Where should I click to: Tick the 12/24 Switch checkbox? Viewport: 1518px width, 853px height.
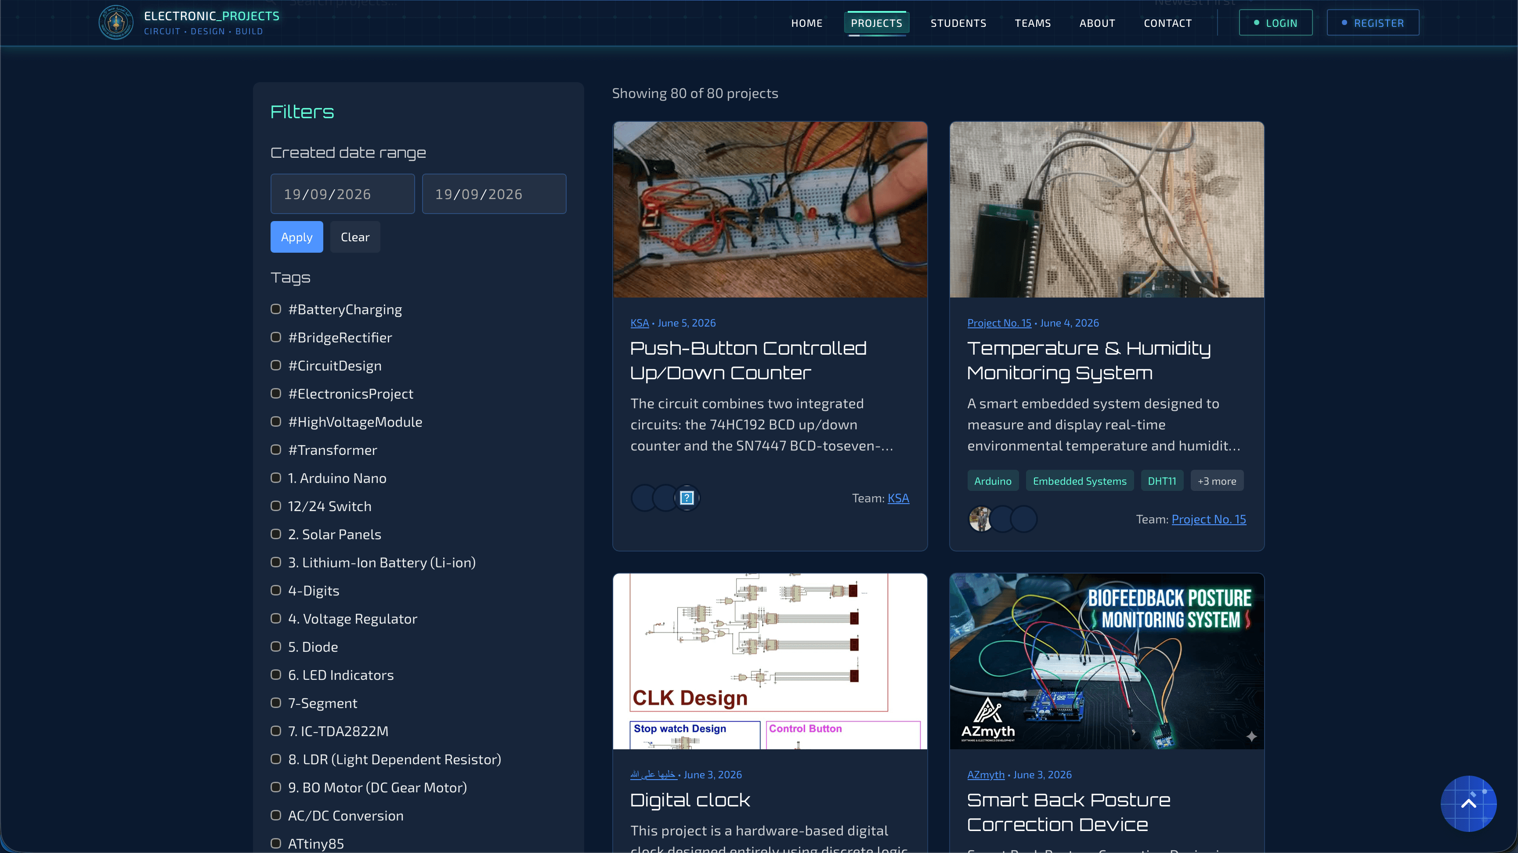click(x=275, y=506)
